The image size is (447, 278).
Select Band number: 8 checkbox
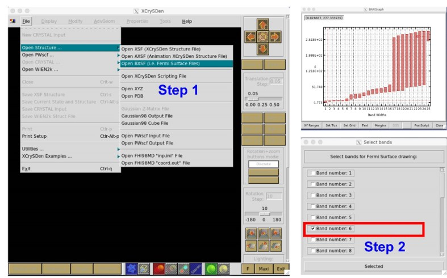[x=313, y=251]
